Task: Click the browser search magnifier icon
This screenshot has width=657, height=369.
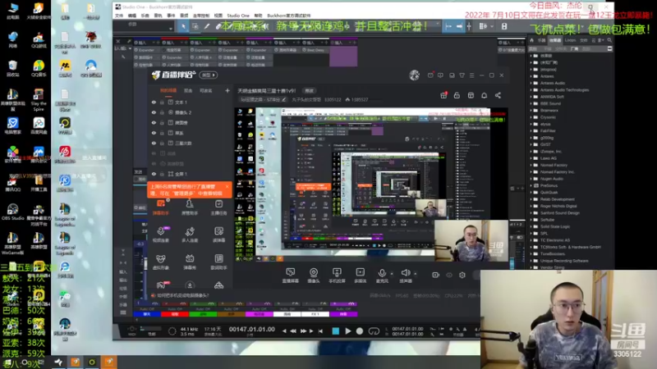Action: coord(609,40)
